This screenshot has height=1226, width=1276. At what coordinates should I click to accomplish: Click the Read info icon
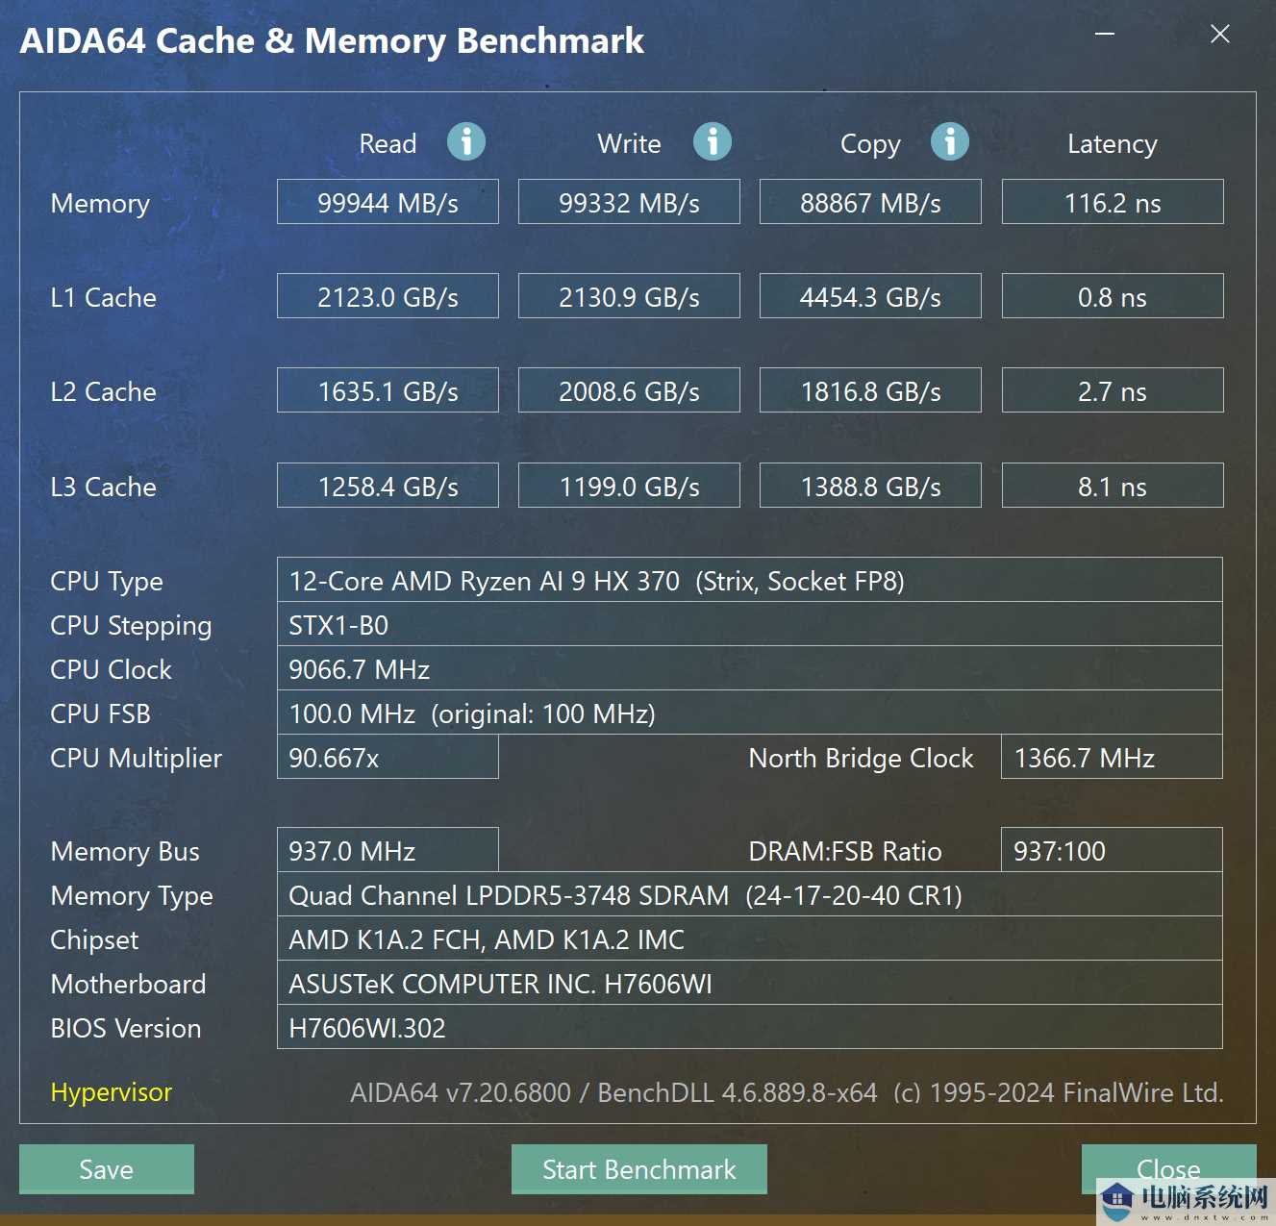(466, 141)
